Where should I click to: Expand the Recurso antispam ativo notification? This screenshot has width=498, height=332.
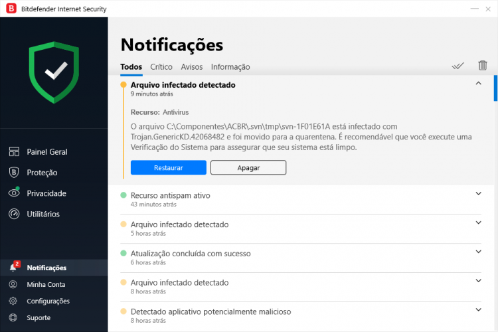tap(478, 193)
